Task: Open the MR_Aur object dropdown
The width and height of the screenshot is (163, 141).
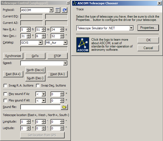Action: click(x=65, y=43)
